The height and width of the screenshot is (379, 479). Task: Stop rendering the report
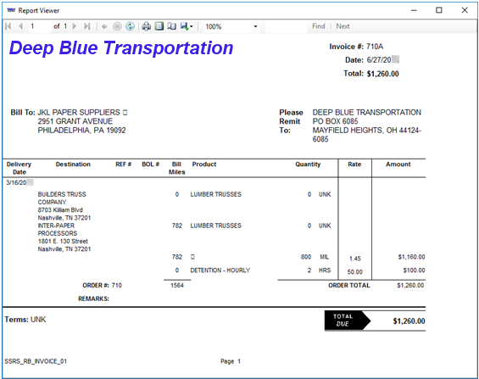[117, 26]
